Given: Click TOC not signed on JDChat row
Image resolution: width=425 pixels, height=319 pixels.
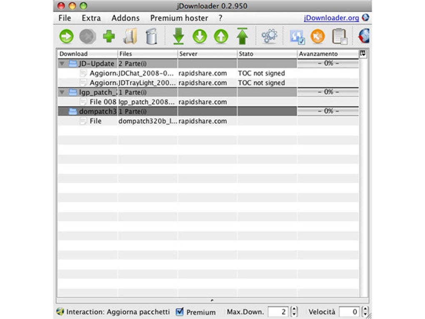Looking at the screenshot, I should (262, 73).
